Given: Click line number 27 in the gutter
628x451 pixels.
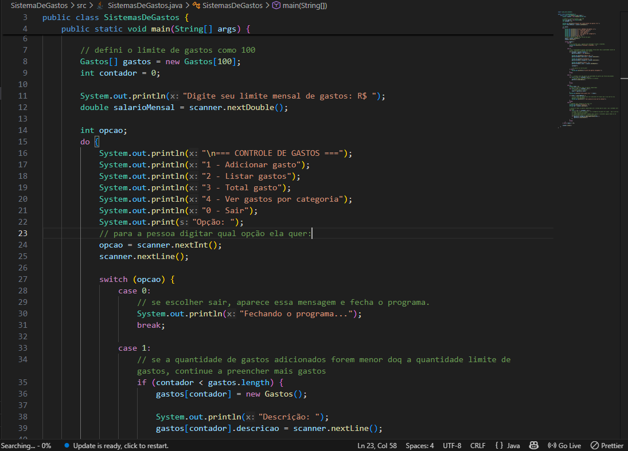Looking at the screenshot, I should point(23,279).
